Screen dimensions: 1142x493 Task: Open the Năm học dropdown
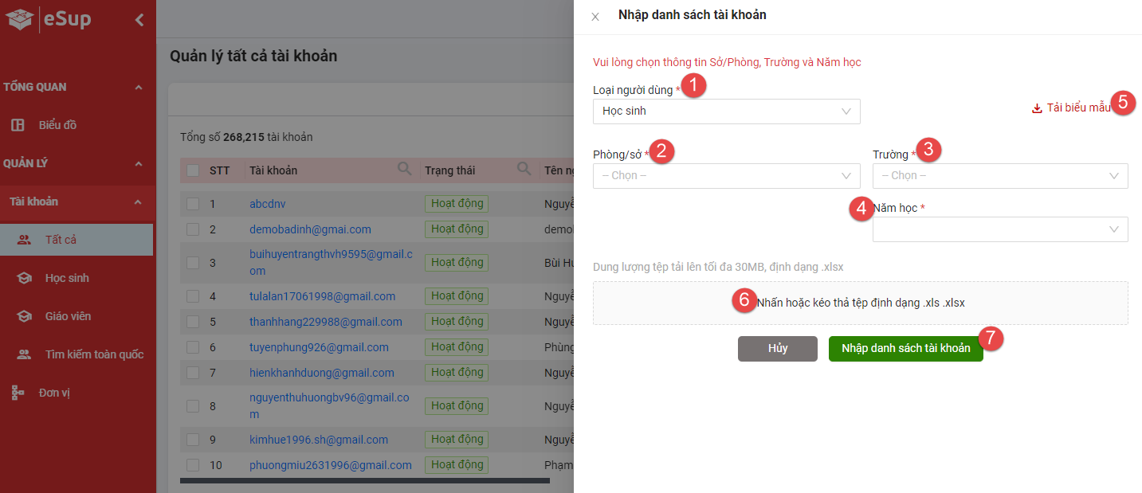999,229
